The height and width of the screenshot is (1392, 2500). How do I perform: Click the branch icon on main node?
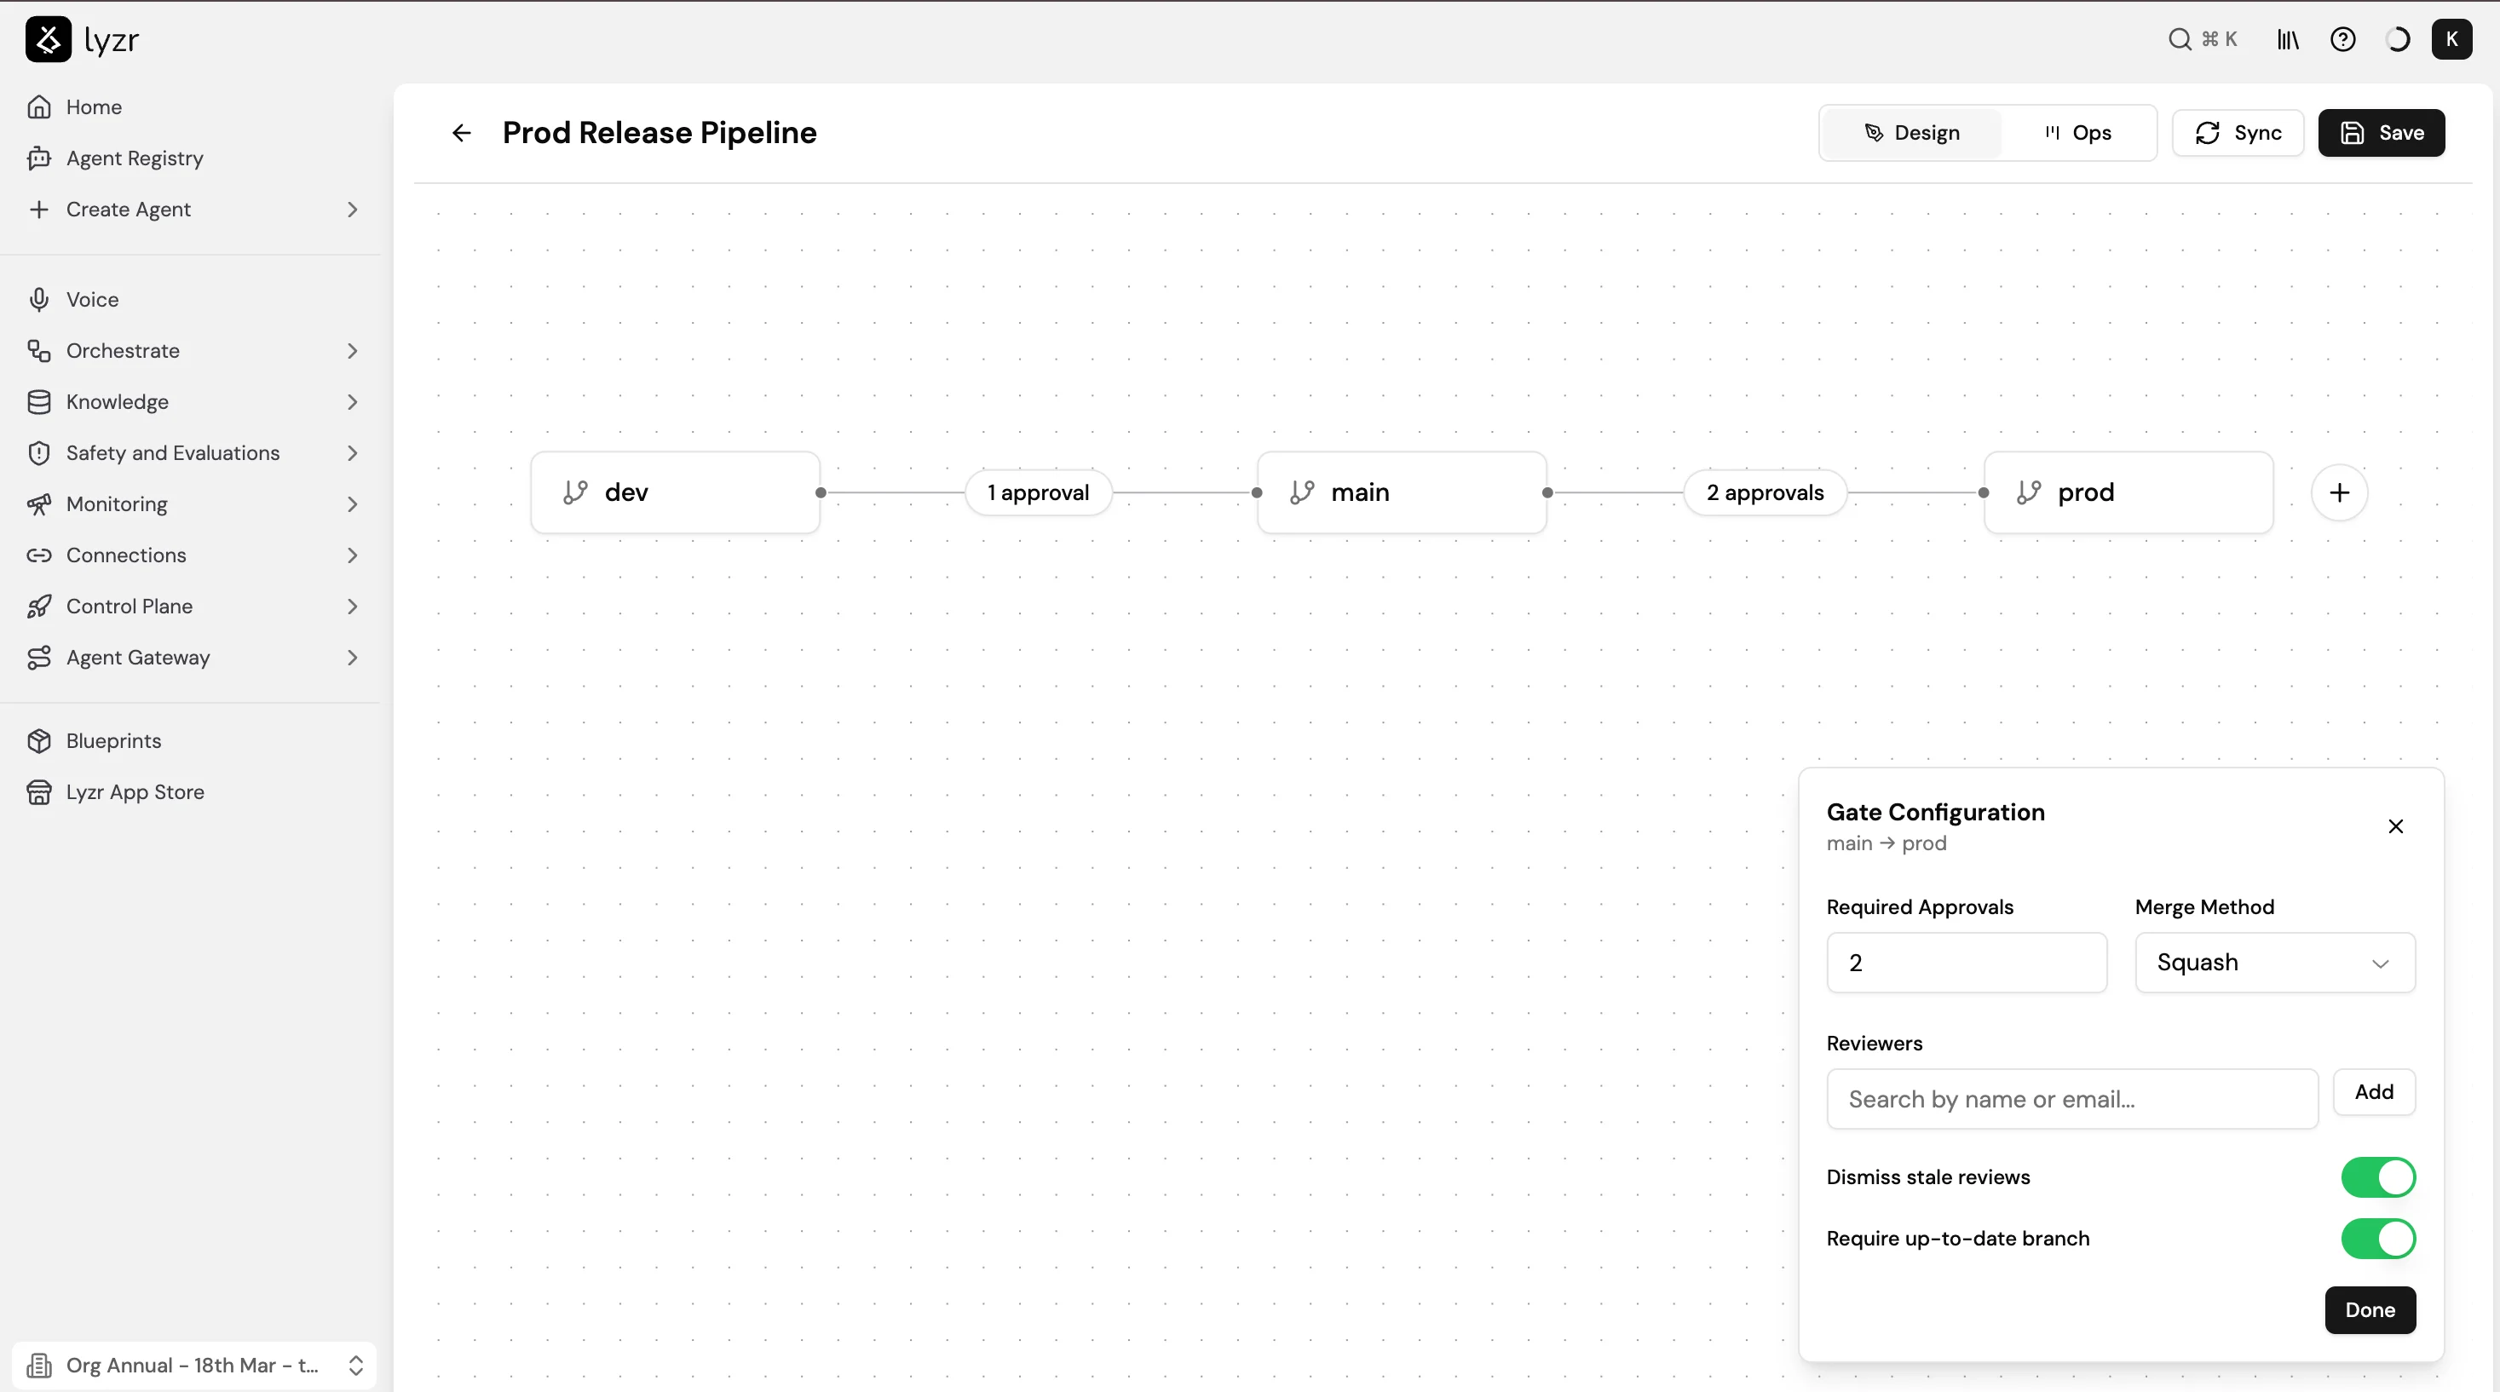[x=1301, y=492]
